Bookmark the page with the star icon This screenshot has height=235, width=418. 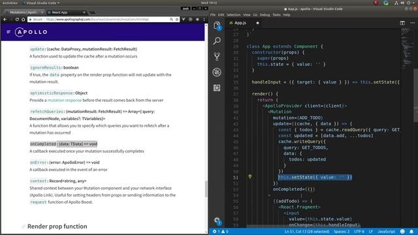(x=177, y=20)
